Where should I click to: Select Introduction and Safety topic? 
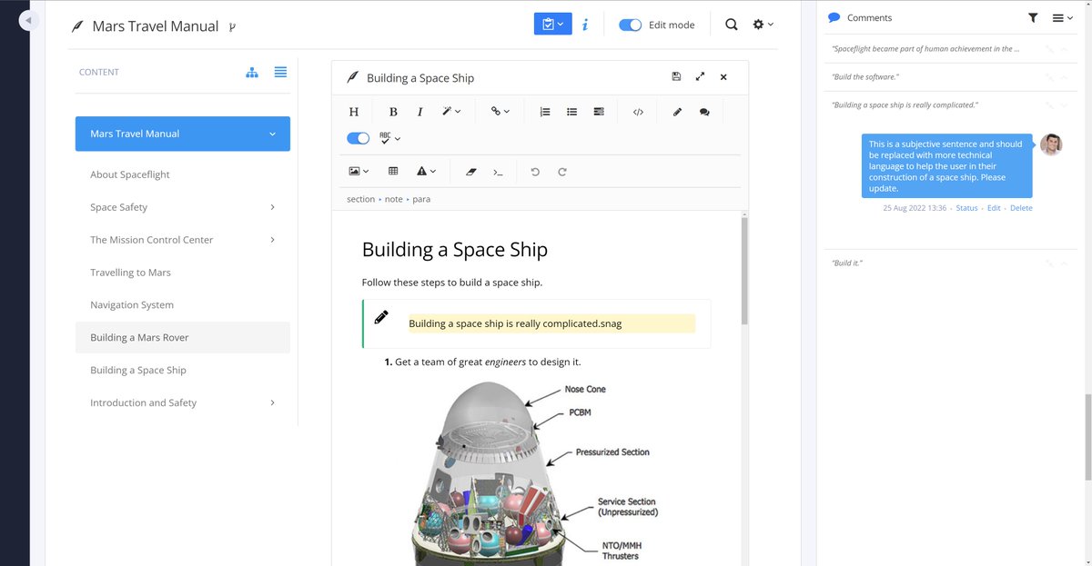click(x=143, y=402)
